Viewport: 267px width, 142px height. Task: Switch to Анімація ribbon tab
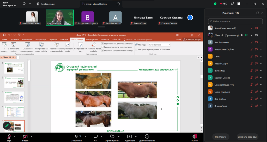point(64,40)
